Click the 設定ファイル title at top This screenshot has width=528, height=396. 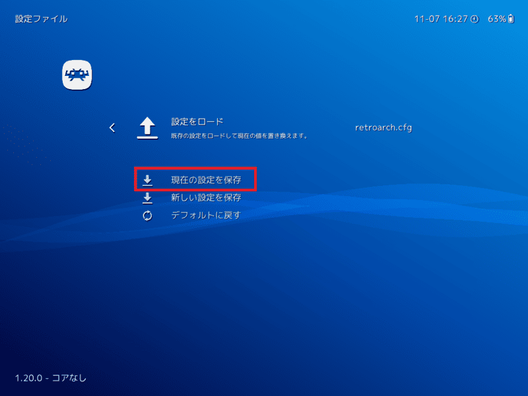[41, 19]
